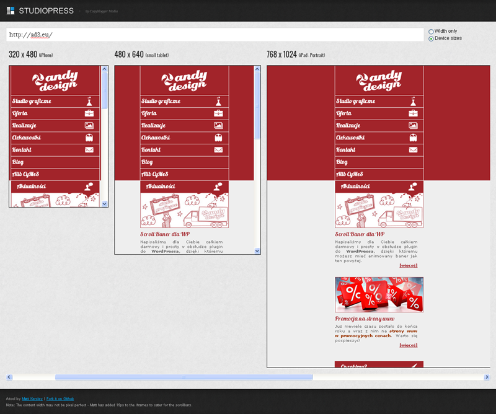Image resolution: width=496 pixels, height=414 pixels.
Task: Click the flask icon in iPad preview
Action: coord(413,102)
